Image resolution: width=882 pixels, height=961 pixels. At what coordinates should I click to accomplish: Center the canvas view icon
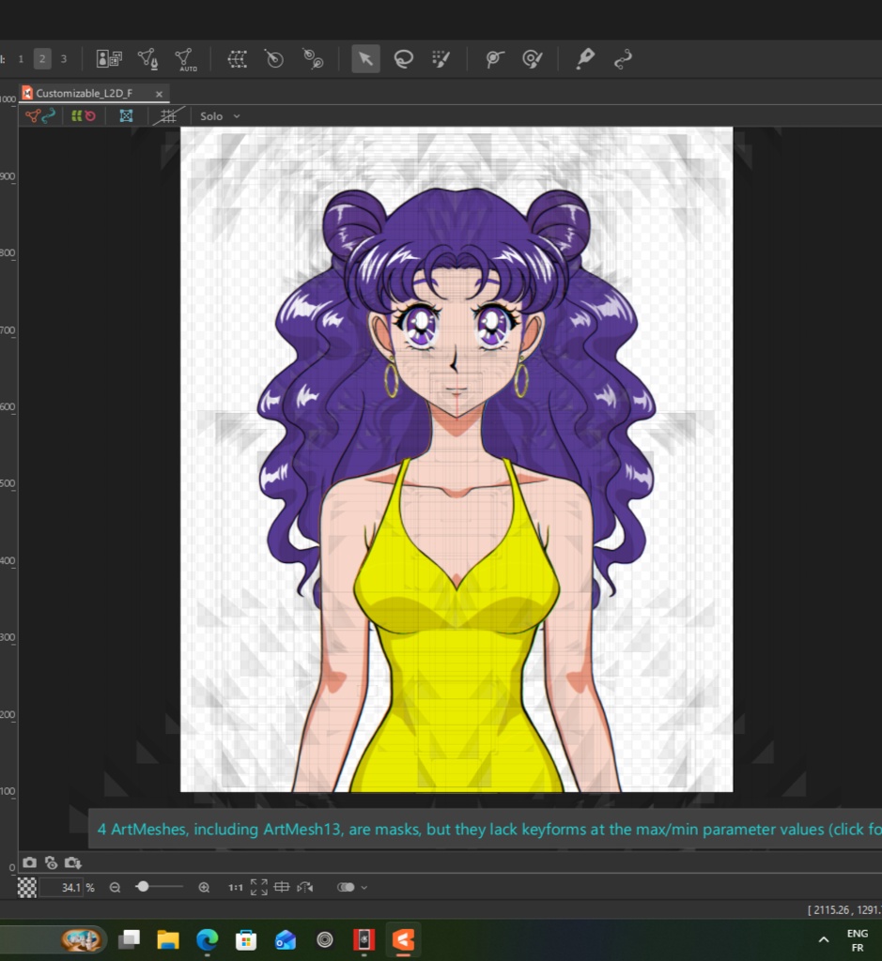click(282, 887)
